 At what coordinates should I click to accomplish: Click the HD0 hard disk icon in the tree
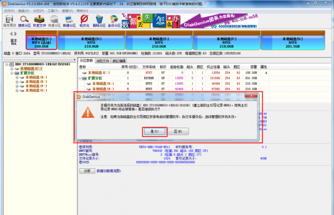12,64
